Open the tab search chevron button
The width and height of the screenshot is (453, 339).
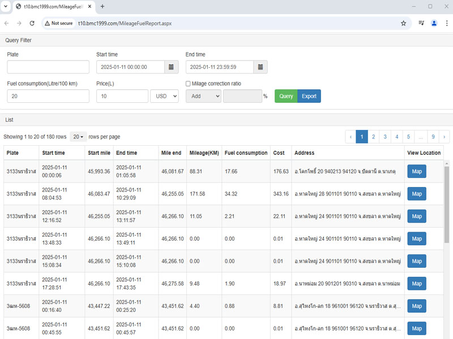(6, 6)
